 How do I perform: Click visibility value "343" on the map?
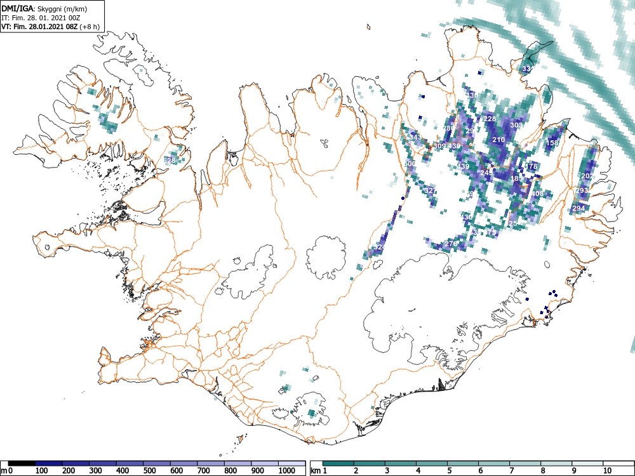point(415,138)
